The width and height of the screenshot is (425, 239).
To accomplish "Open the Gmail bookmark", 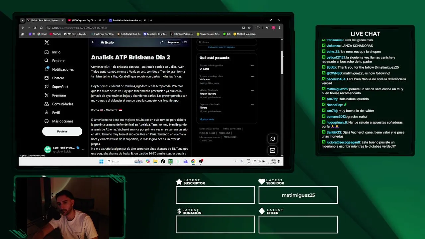I will [42, 34].
